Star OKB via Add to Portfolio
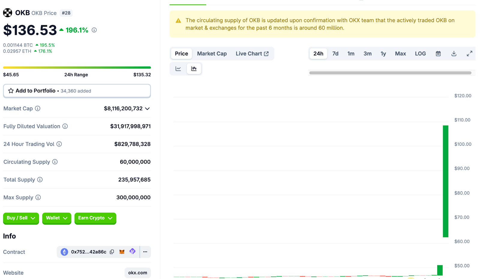This screenshot has height=279, width=480. [11, 91]
